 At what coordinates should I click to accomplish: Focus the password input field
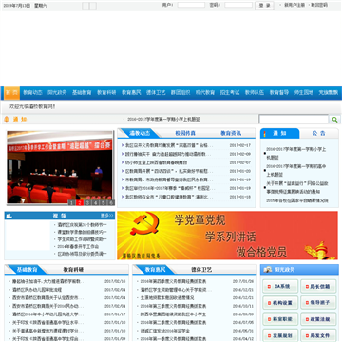coord(238,5)
